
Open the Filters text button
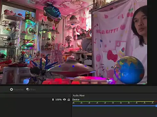[x=33, y=90]
